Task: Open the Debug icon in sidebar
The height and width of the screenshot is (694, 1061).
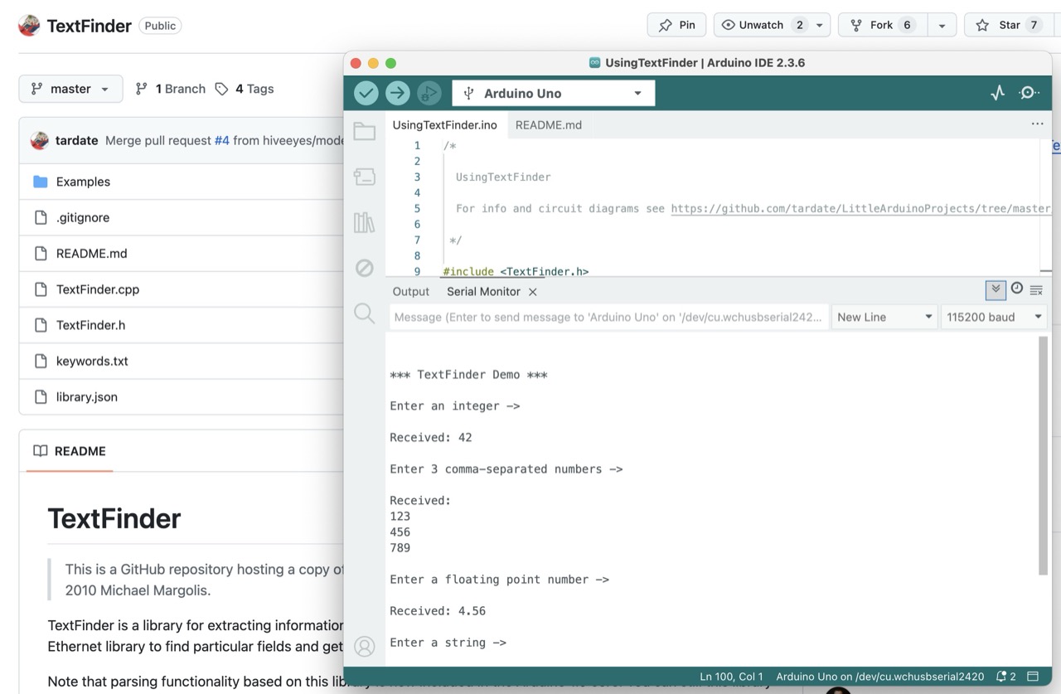Action: point(365,268)
